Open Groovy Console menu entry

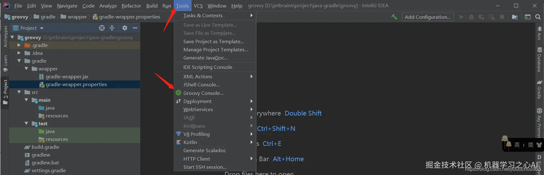215,93
